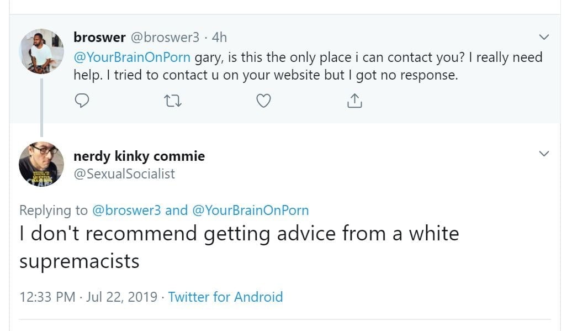Open broswer's profile picture

click(41, 51)
